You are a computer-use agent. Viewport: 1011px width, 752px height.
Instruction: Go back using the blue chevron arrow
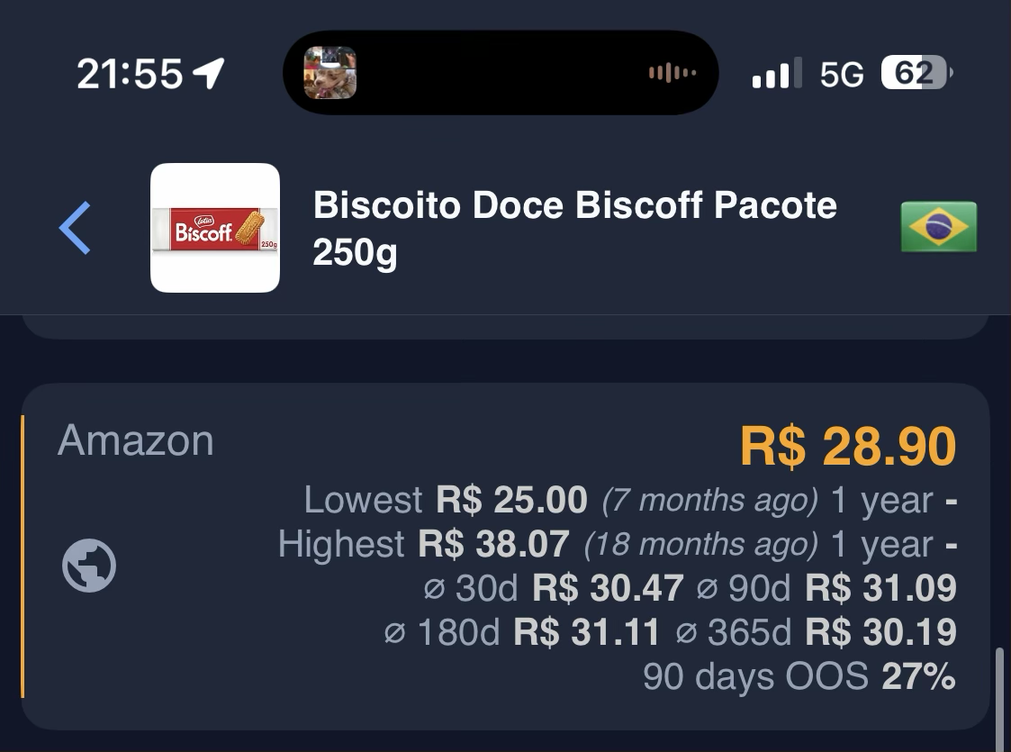click(x=75, y=228)
